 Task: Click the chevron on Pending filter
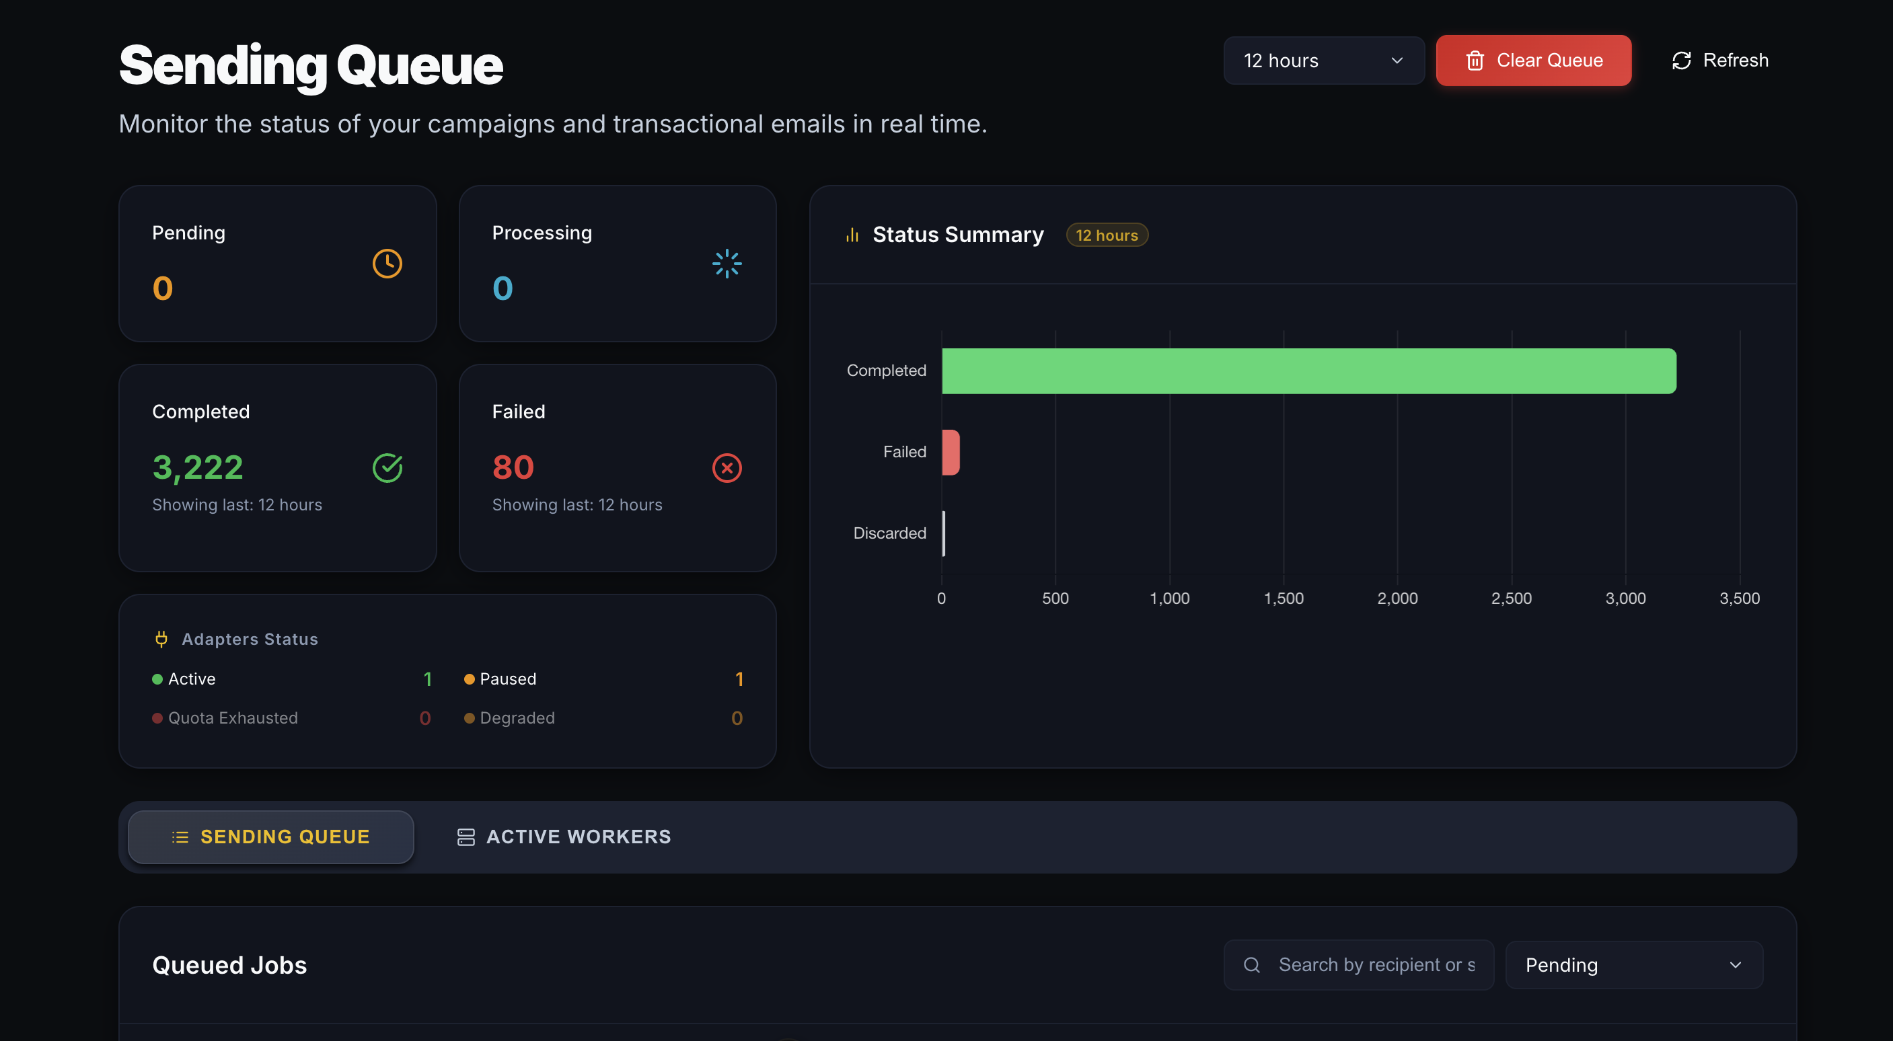(x=1736, y=964)
